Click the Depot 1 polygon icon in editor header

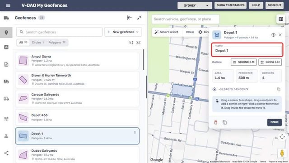pyautogui.click(x=217, y=35)
